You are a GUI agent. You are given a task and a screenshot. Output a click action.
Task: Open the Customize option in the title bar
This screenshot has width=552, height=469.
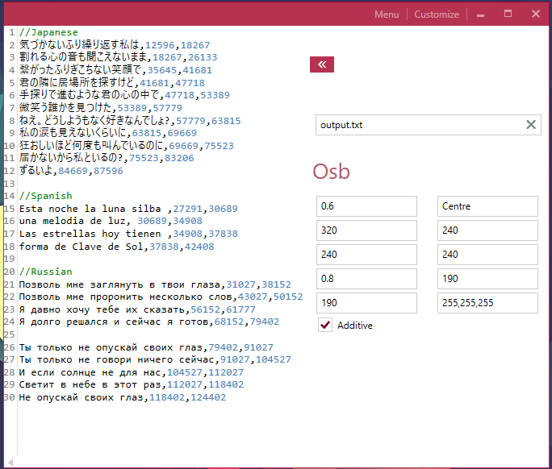pyautogui.click(x=437, y=15)
